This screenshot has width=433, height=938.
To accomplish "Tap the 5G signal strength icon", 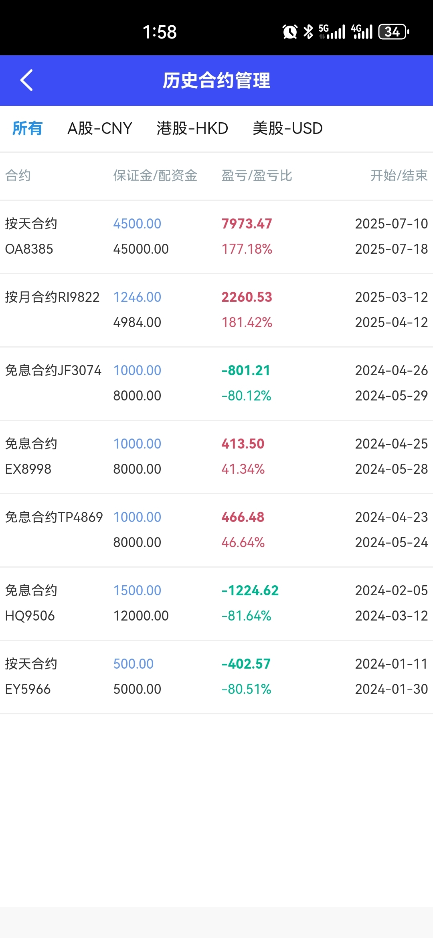I will (332, 32).
